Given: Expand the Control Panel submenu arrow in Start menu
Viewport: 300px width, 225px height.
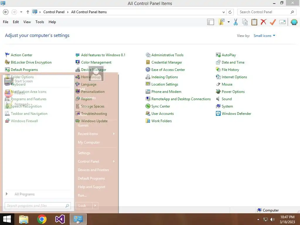Looking at the screenshot, I should point(114,161).
